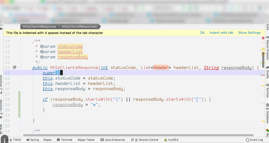Click OK in the indent notification
The image size is (269, 143).
click(x=202, y=32)
